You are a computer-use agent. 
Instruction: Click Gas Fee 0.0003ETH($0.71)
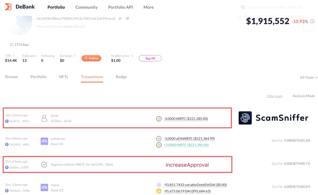pyautogui.click(x=291, y=164)
